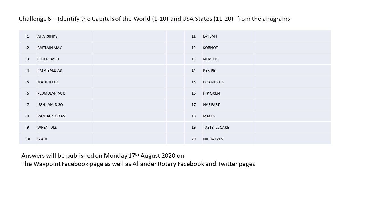The height and width of the screenshot is (205, 365).
Task: Click the empty answer cell beside 'MAUL JEERS'
Action: point(129,82)
